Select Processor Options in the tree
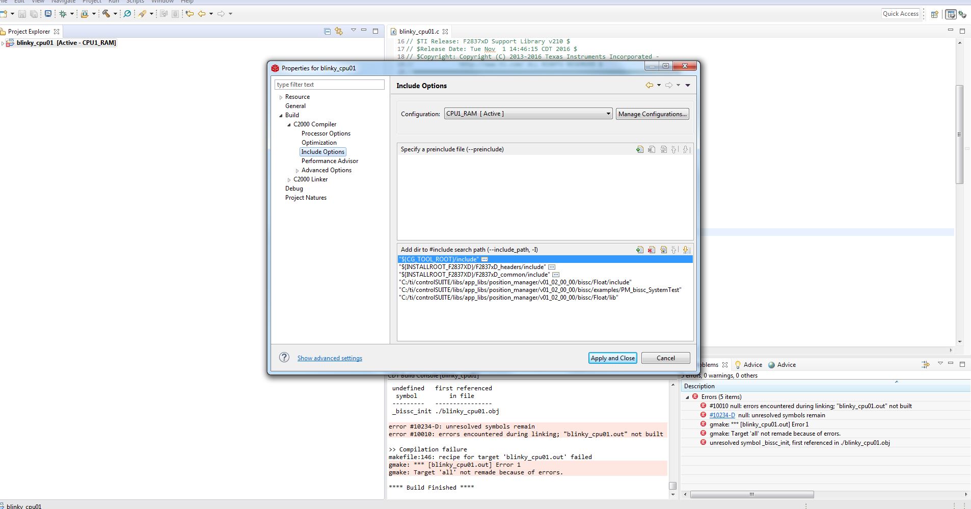This screenshot has height=509, width=971. tap(326, 133)
